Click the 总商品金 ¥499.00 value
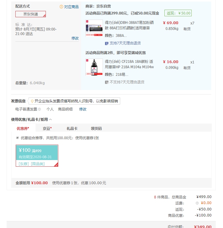This screenshot has height=228, width=223. tap(204, 197)
